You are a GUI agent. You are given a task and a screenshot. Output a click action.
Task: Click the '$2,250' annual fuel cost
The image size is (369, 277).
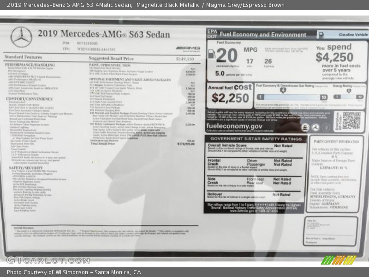pos(230,98)
